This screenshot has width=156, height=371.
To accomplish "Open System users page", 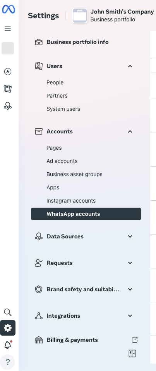I will (63, 109).
